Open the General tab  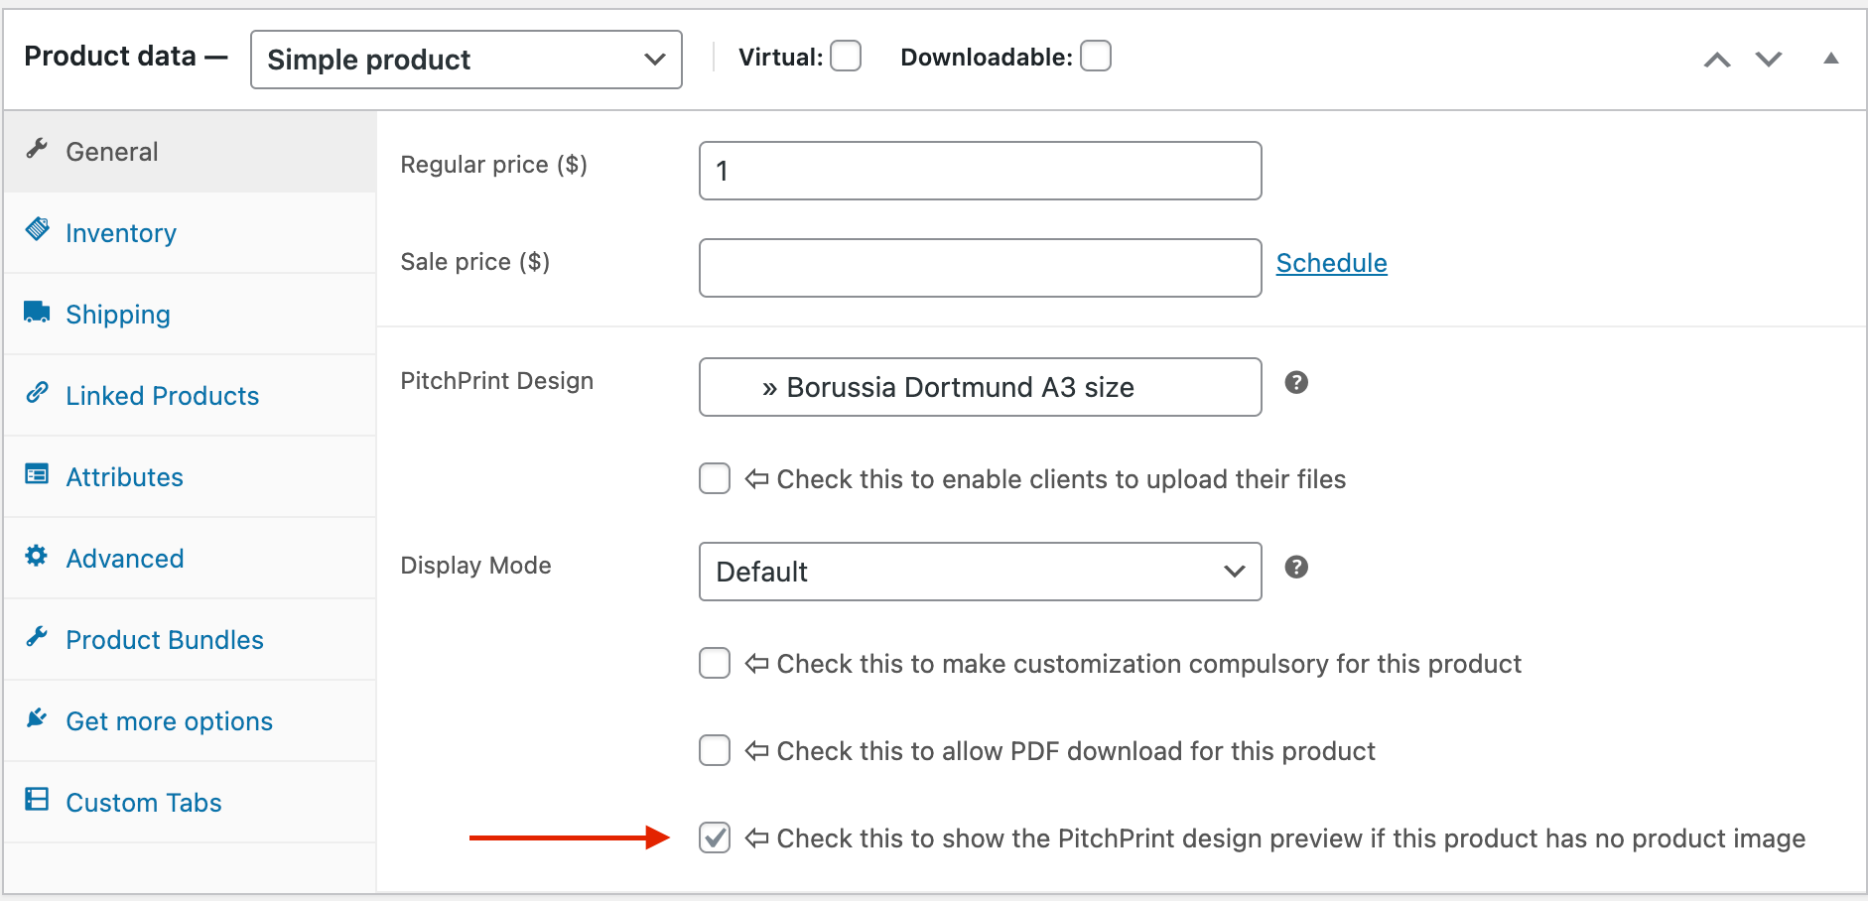click(x=190, y=152)
